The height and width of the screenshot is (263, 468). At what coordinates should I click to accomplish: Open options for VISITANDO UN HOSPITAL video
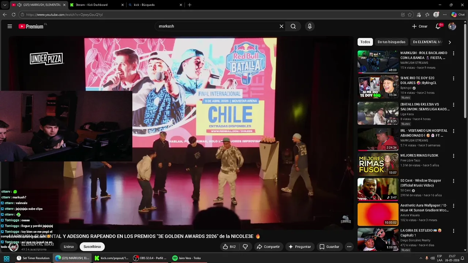click(x=453, y=131)
